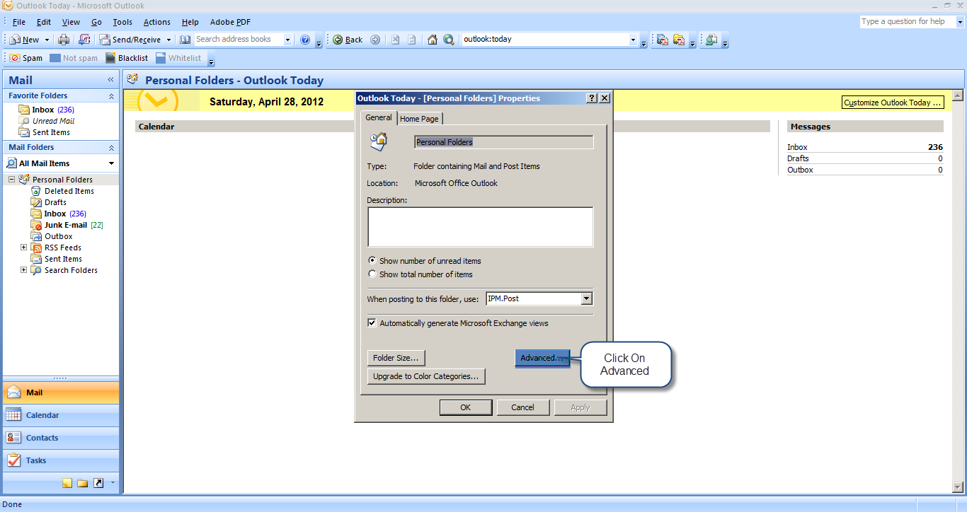The image size is (967, 512).
Task: Collapse the Mail navigation pane chevron
Action: (x=110, y=80)
